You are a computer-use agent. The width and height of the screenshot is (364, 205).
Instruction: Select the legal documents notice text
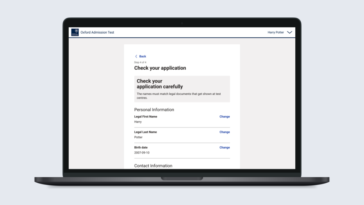click(179, 96)
